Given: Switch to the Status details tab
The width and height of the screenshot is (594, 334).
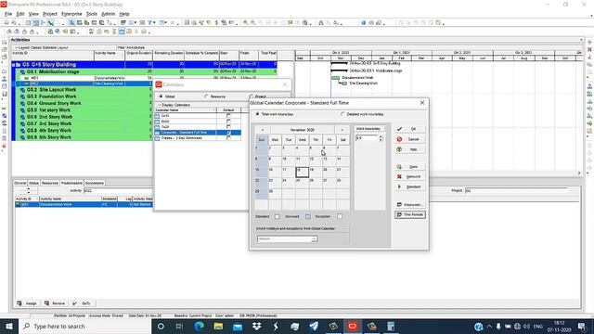Looking at the screenshot, I should [x=33, y=183].
